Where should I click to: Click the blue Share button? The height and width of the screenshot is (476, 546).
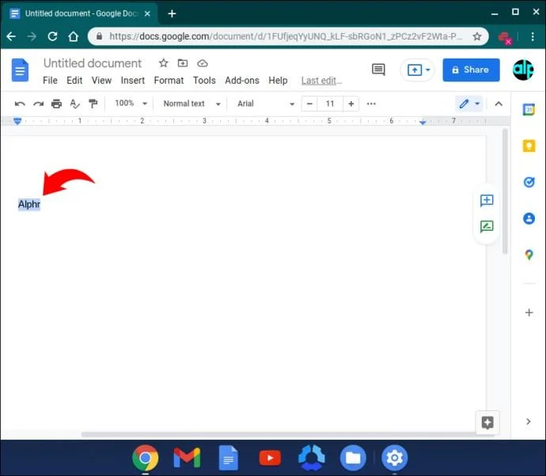click(x=471, y=70)
